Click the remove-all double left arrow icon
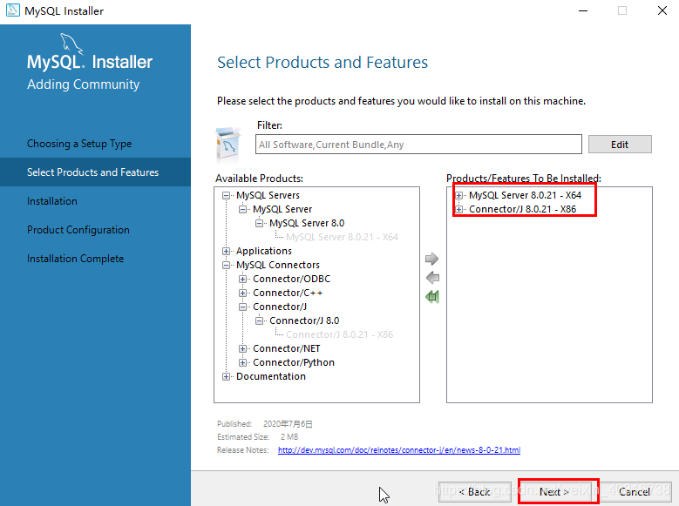 (x=432, y=296)
